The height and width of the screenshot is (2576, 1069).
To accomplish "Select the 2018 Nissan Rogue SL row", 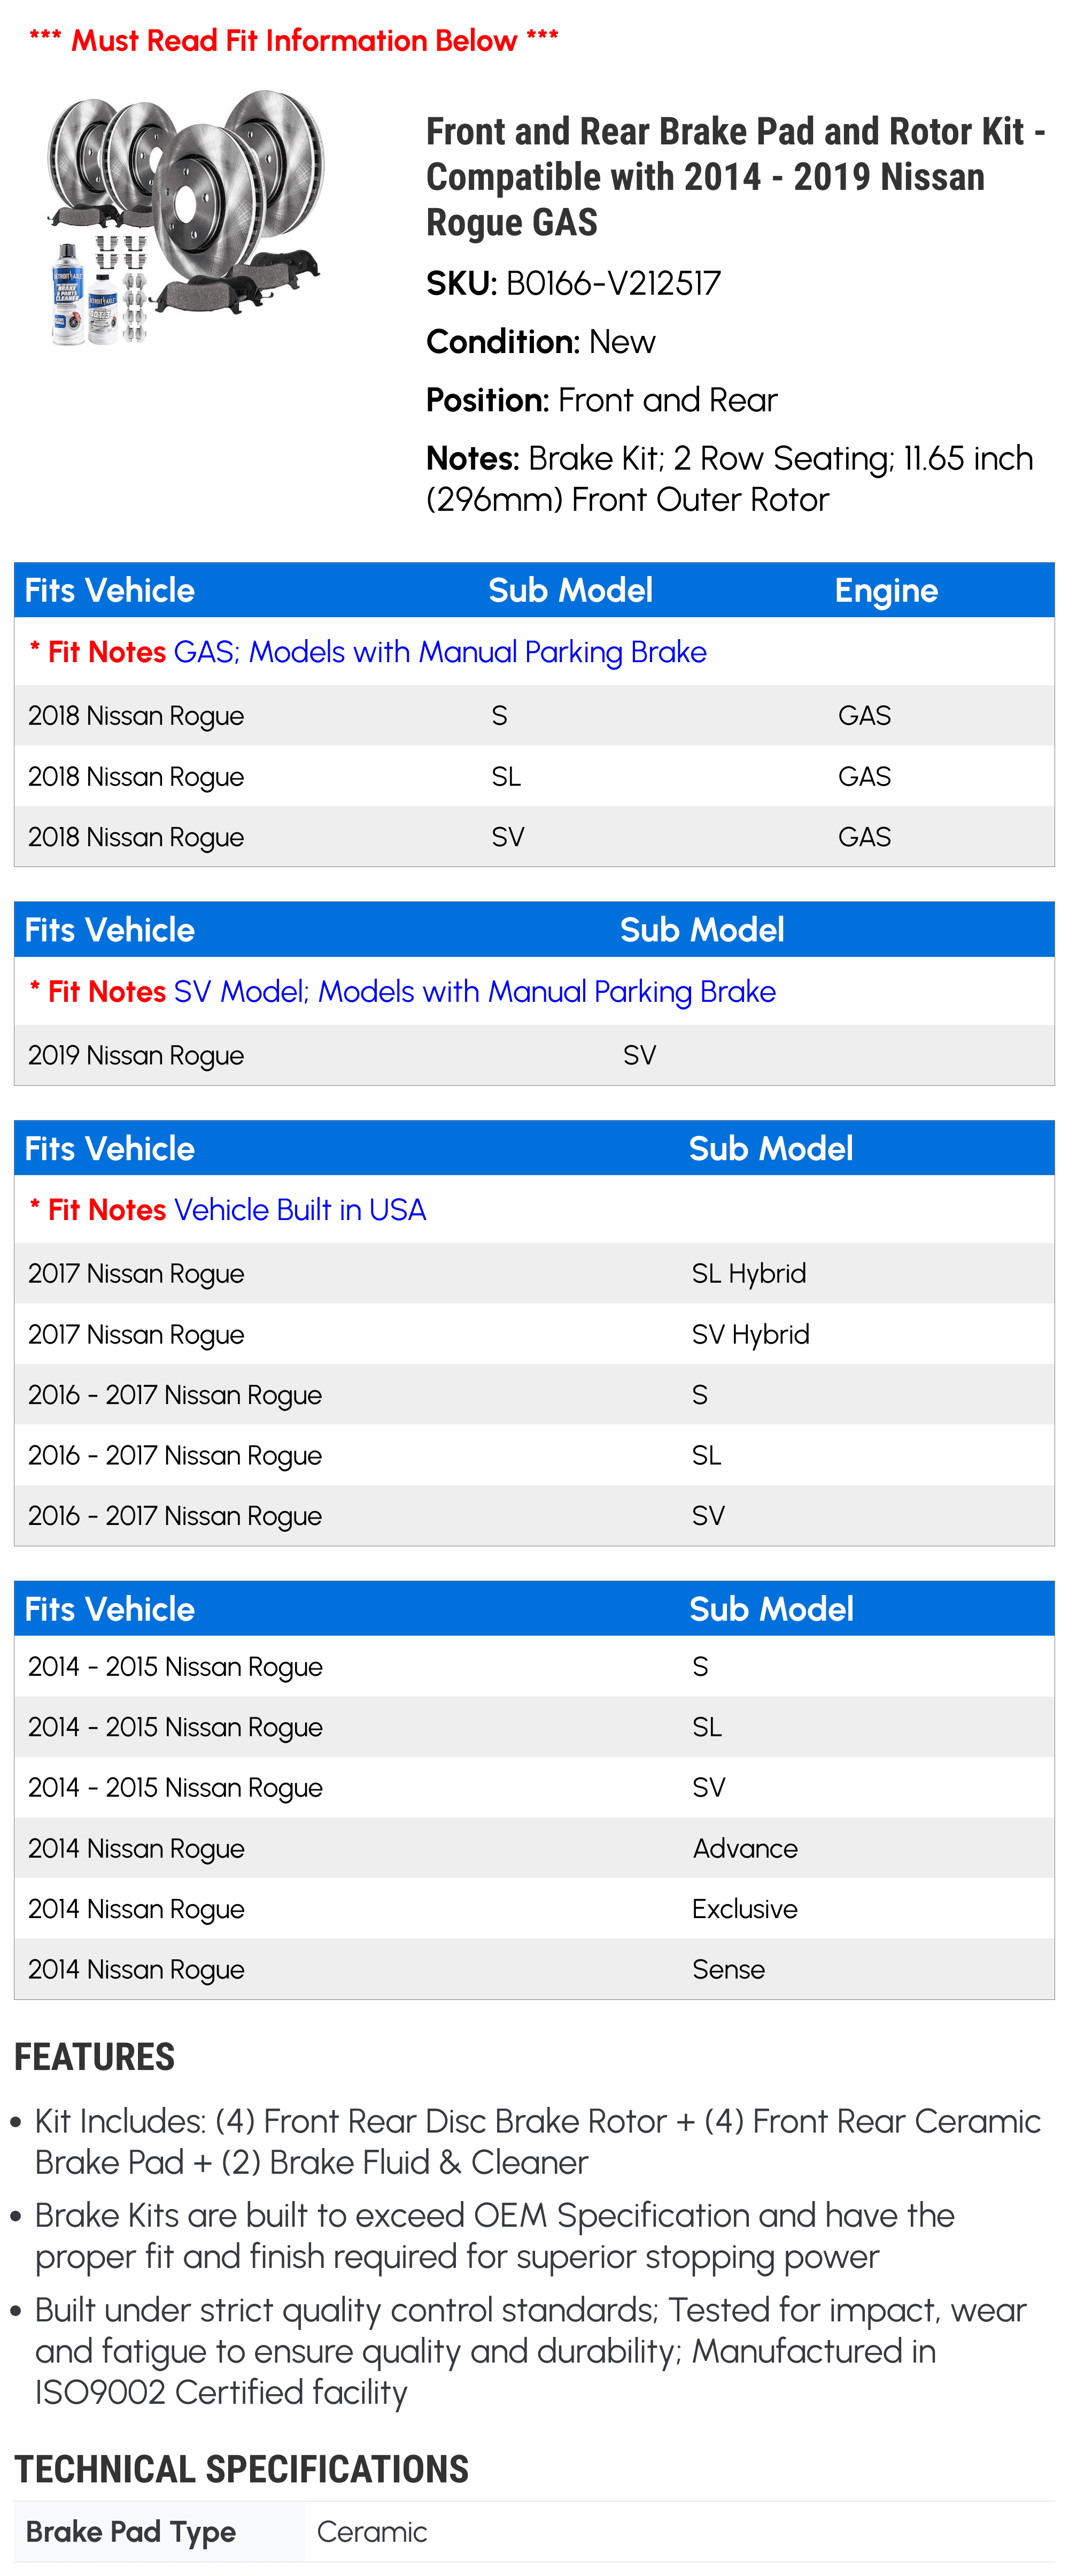I will click(x=534, y=776).
